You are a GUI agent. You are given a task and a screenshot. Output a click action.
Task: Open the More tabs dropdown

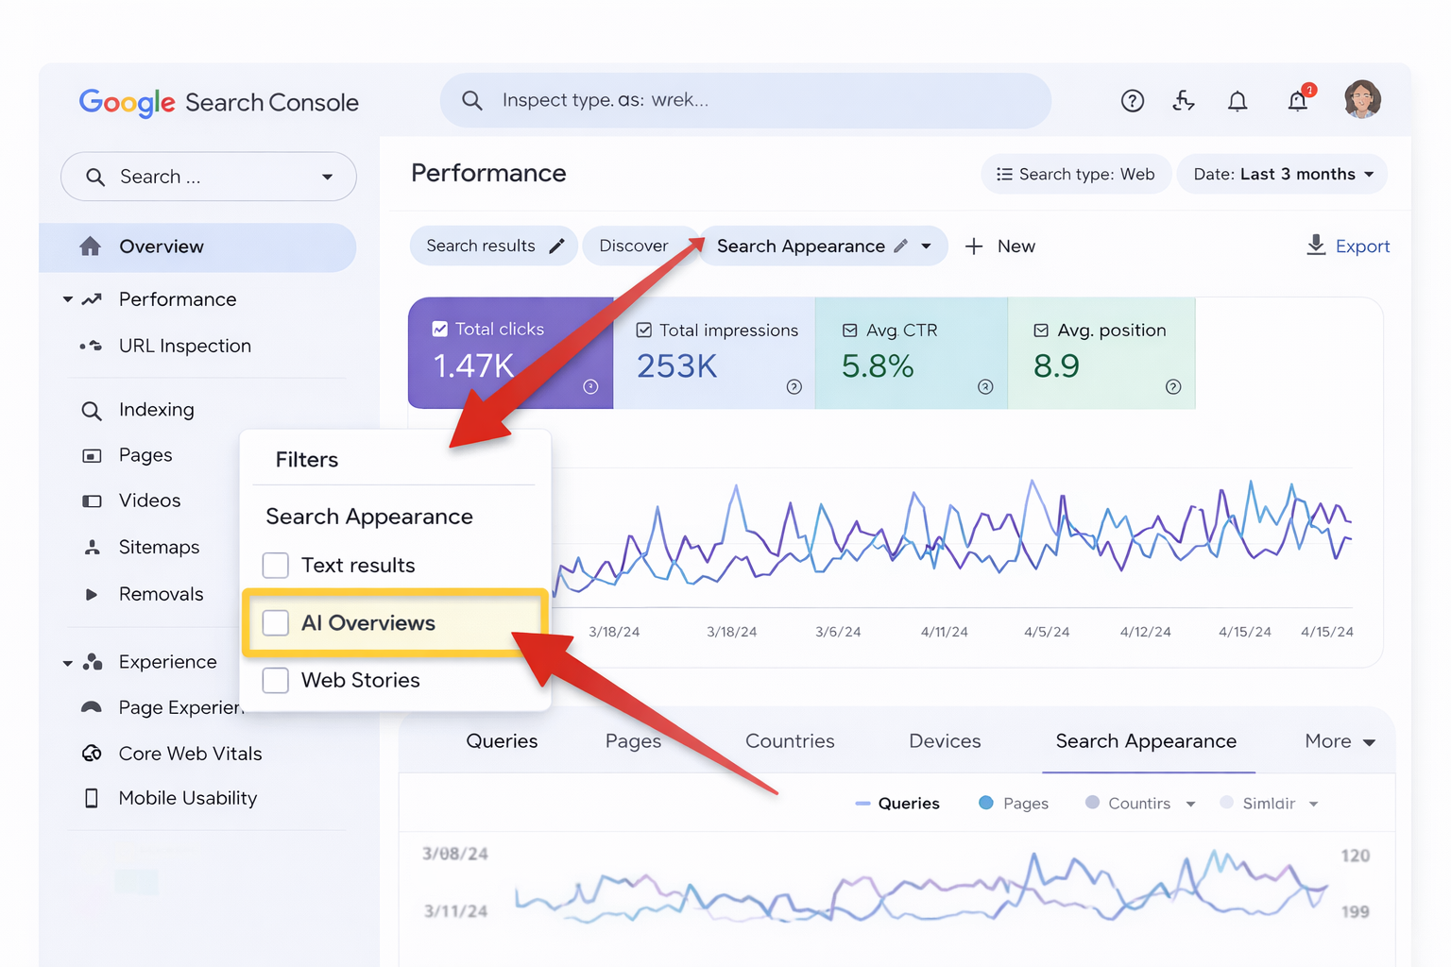pyautogui.click(x=1340, y=741)
